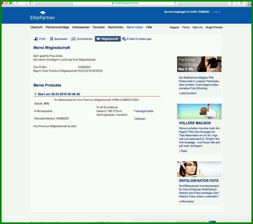
Task: Click the 'Ihre Chiffre' label
Action: (40, 67)
